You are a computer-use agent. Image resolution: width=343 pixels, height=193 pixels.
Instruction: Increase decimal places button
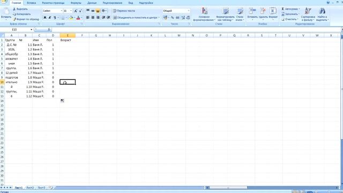point(183,18)
